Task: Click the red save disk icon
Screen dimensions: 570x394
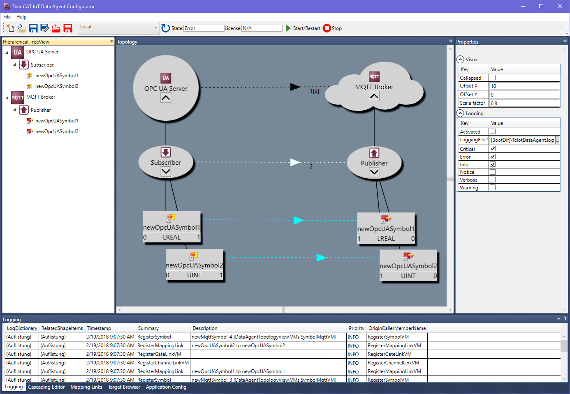Action: click(68, 28)
